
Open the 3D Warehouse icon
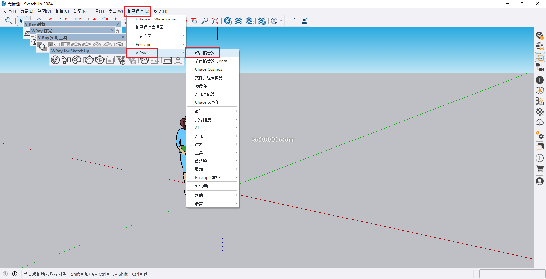pos(228,21)
